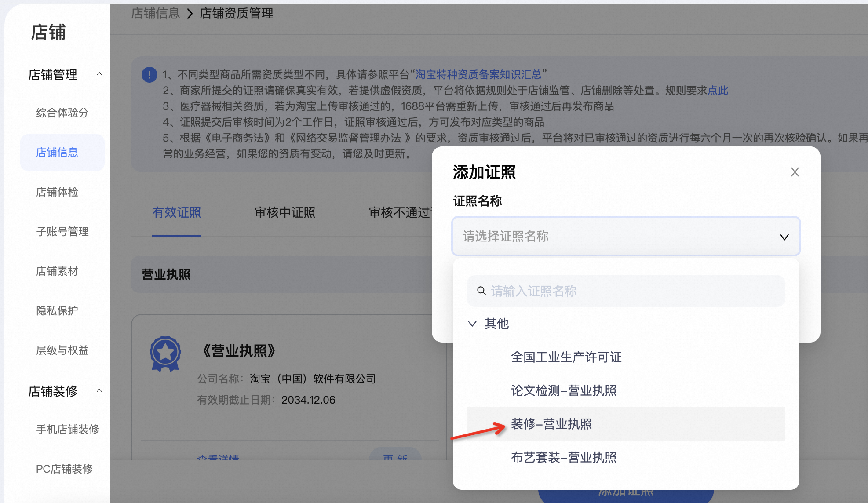Open 子账号管理 in the sidebar
Viewport: 868px width, 503px height.
click(62, 232)
